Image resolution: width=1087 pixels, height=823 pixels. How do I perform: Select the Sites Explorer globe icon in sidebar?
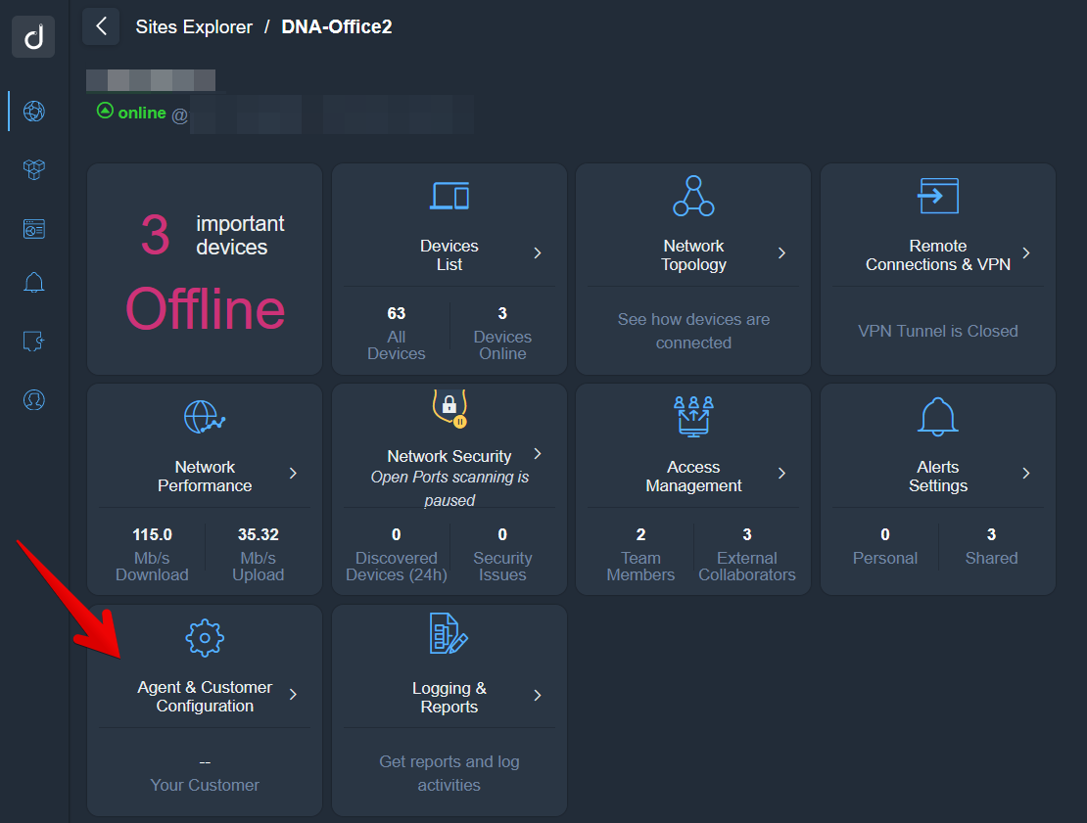pyautogui.click(x=33, y=112)
